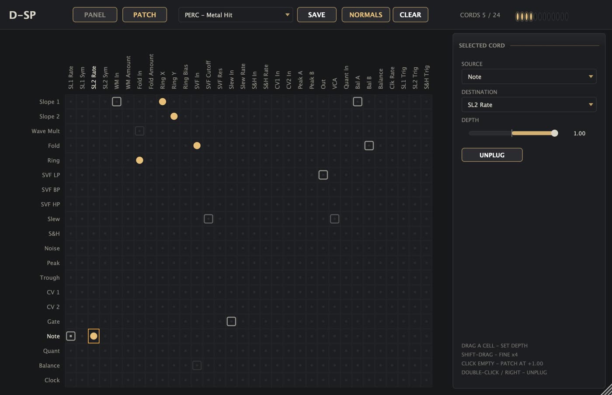Image resolution: width=612 pixels, height=395 pixels.
Task: Toggle the NORMALS display button
Action: (x=365, y=15)
